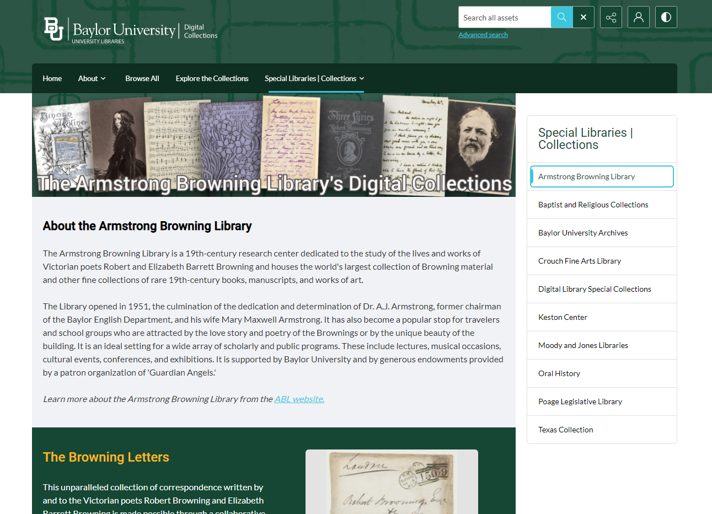Viewport: 712px width, 514px height.
Task: Select Explore the Collections in navigation
Action: click(212, 78)
